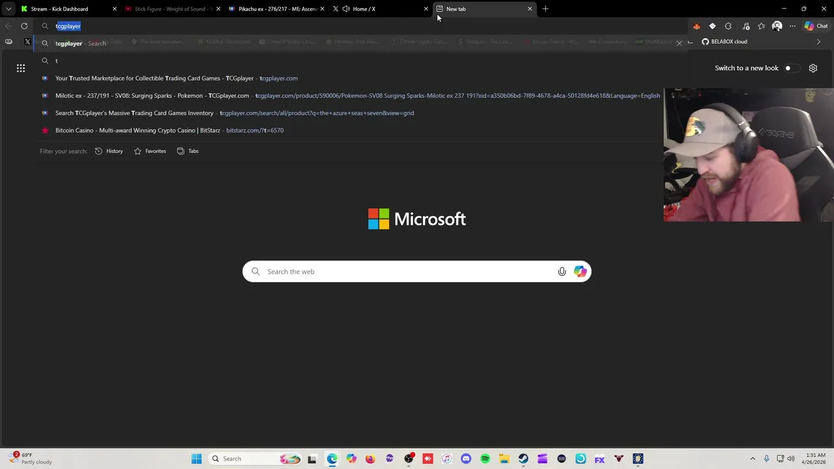
Task: Open Microsoft Edge from taskbar
Action: coord(332,459)
